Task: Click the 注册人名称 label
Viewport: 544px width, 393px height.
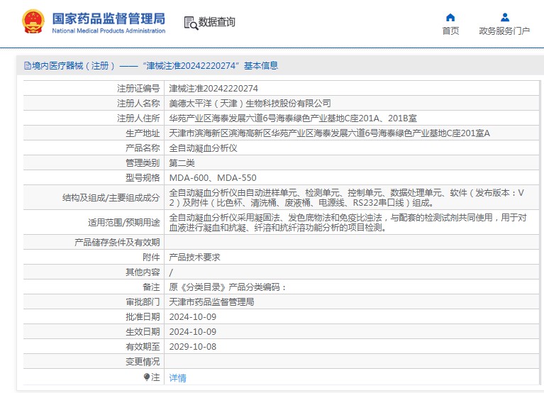Action: (x=138, y=104)
